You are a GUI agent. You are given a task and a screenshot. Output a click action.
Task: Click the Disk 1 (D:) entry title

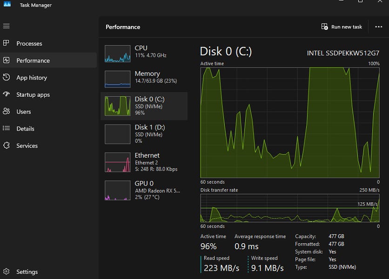point(150,127)
